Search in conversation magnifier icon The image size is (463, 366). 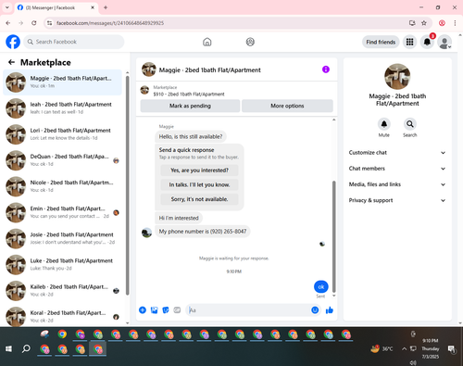tap(410, 124)
